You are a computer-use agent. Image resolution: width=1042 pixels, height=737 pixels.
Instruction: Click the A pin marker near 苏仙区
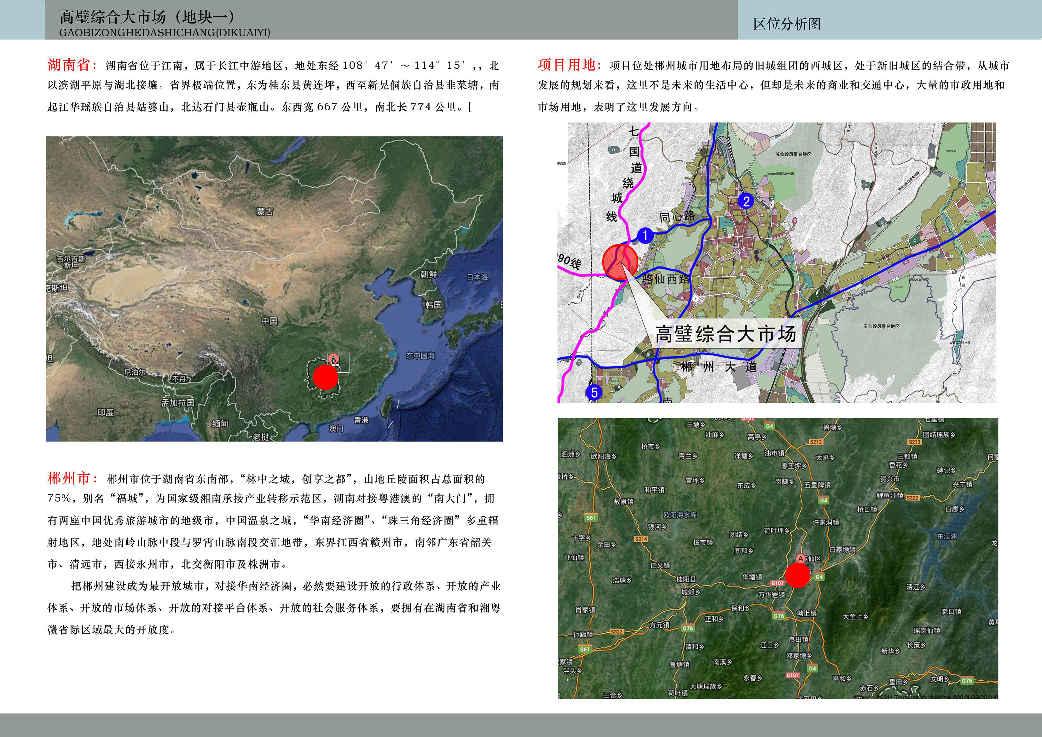pos(801,558)
